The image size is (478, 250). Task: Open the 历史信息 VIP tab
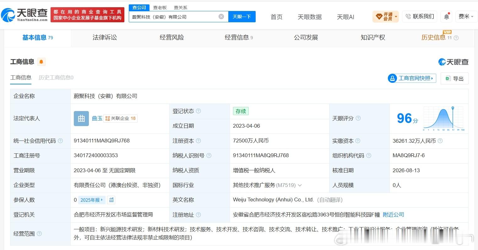(436, 38)
